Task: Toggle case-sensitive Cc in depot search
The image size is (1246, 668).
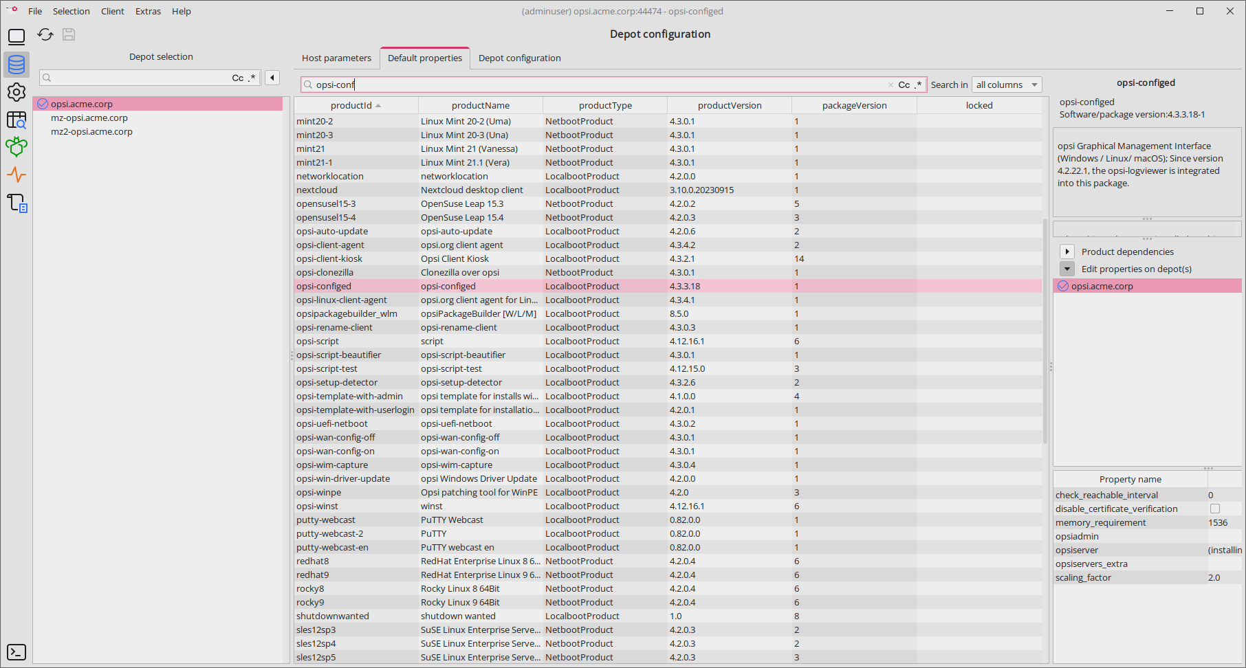Action: pyautogui.click(x=238, y=78)
